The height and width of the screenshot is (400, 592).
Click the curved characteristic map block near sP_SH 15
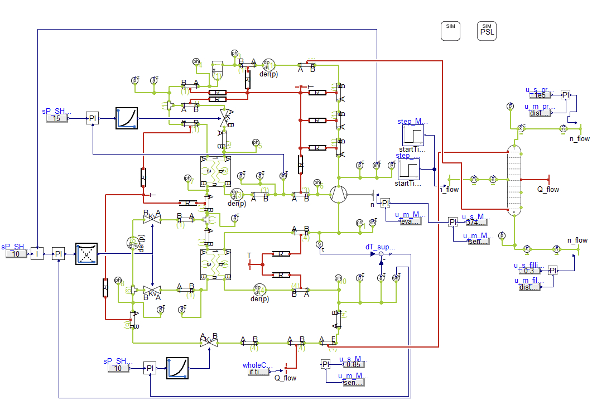[x=127, y=118]
